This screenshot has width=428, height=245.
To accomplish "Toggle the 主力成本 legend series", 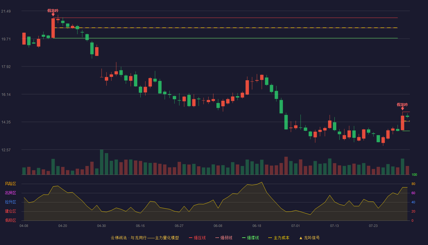I will click(279, 238).
